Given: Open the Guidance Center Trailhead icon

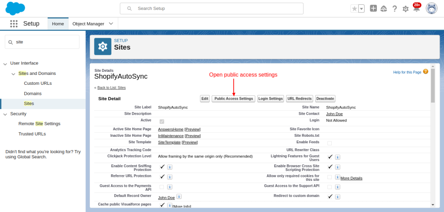Looking at the screenshot, I should [x=384, y=9].
